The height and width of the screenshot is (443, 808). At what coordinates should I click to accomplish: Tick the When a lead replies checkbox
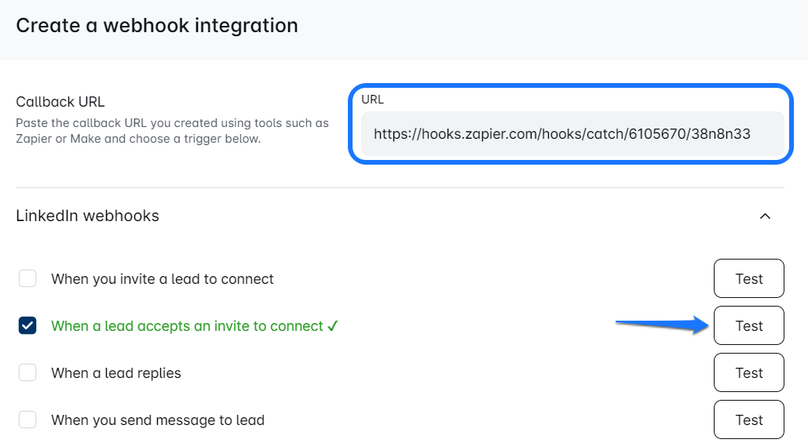click(27, 372)
